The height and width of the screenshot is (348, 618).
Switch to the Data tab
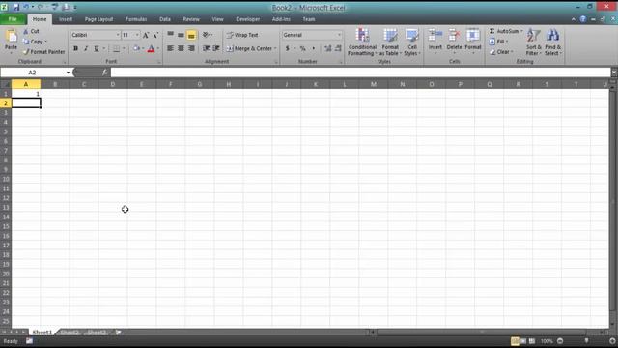coord(165,19)
